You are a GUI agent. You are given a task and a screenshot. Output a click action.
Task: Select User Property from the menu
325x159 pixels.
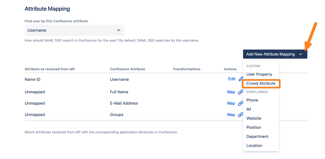[x=259, y=74]
